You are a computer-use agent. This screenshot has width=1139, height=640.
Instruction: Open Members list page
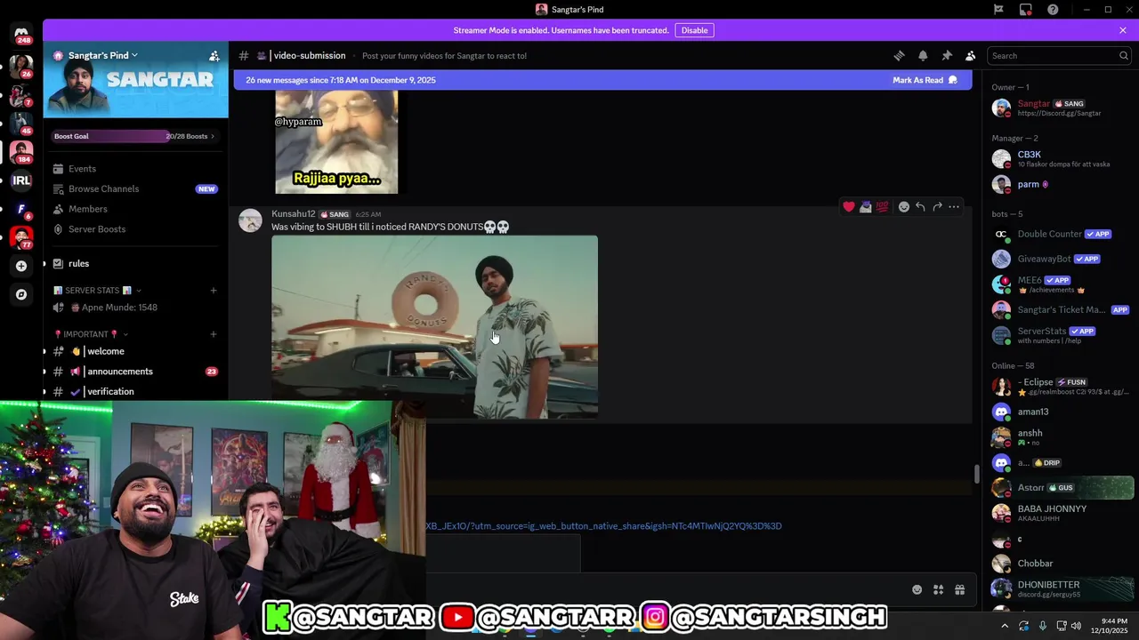[x=135, y=209]
